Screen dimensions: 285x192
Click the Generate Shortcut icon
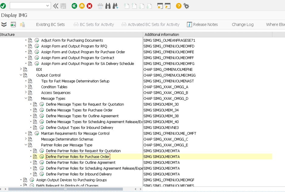[x=168, y=6]
